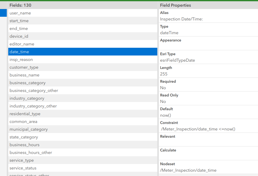Select the state_category field
The height and width of the screenshot is (176, 258).
[24, 137]
